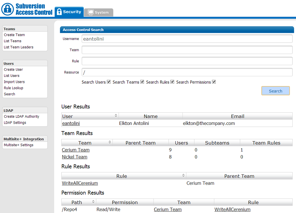Click the email elkton@thecompany.com
Screen dimensions: 296x213
209,123
